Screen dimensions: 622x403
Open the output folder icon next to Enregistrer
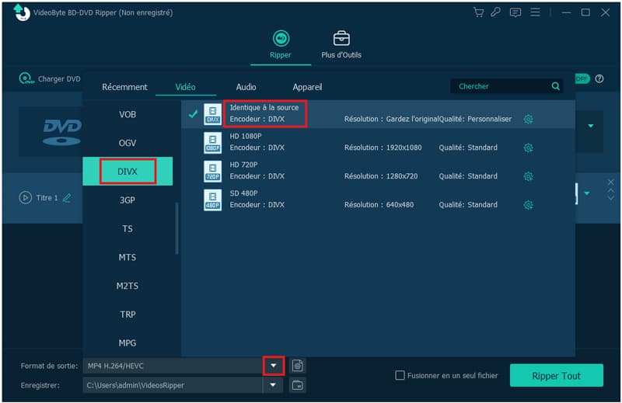coord(297,385)
